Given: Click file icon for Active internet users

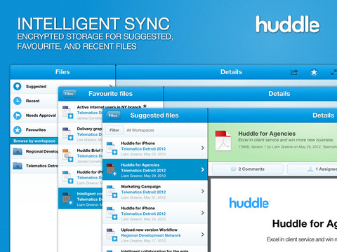Looking at the screenshot, I should pos(68,112).
